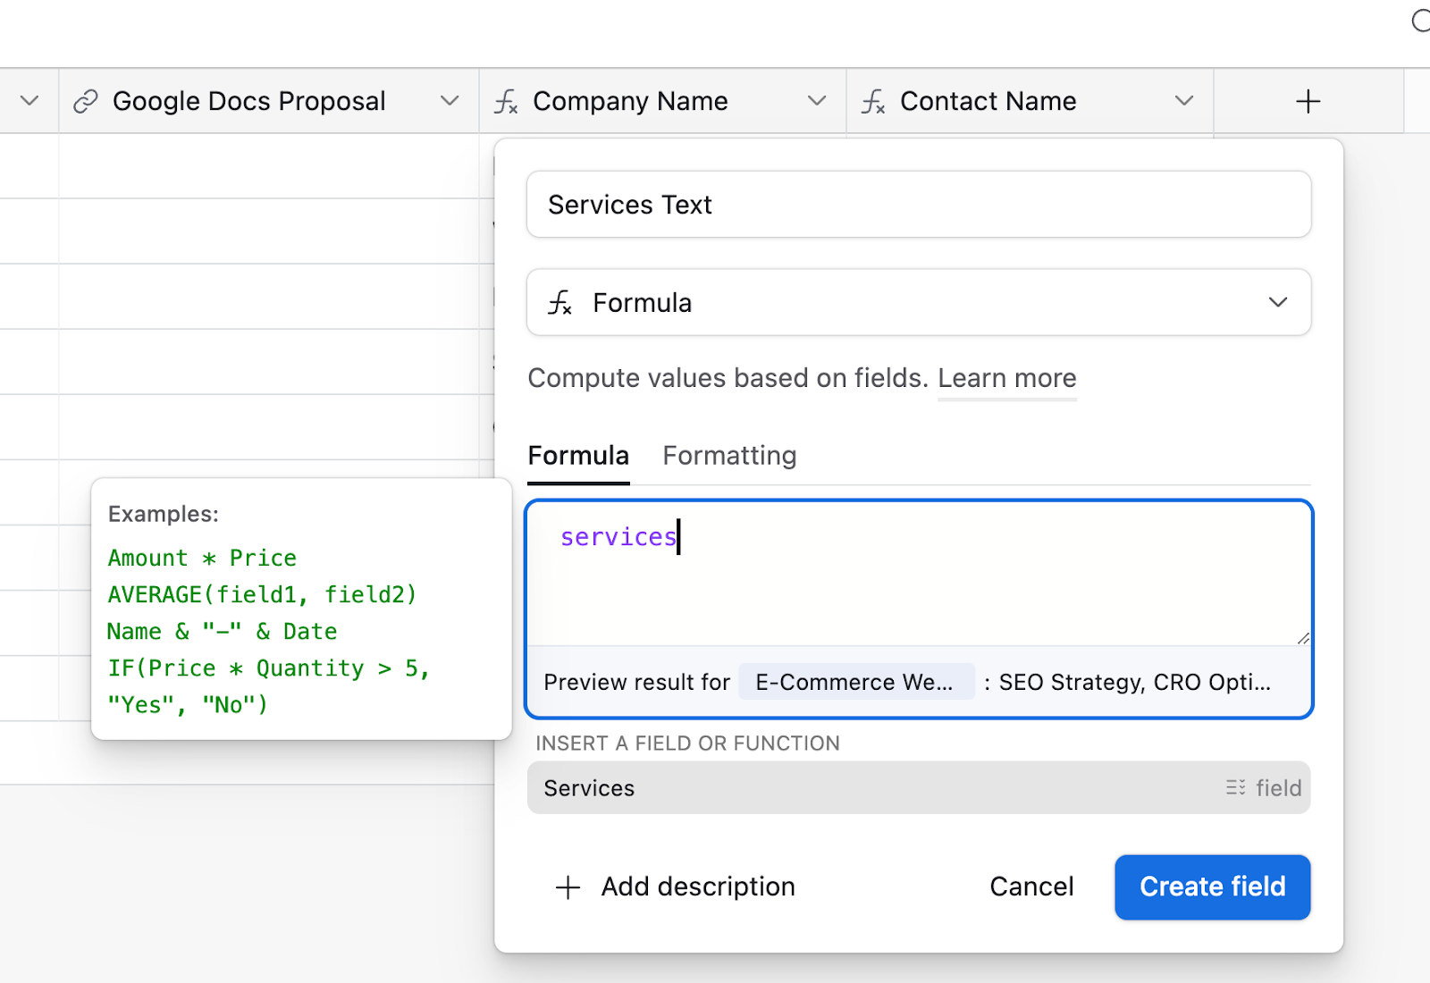This screenshot has height=983, width=1430.
Task: Insert the Services field suggestion
Action: (x=919, y=787)
